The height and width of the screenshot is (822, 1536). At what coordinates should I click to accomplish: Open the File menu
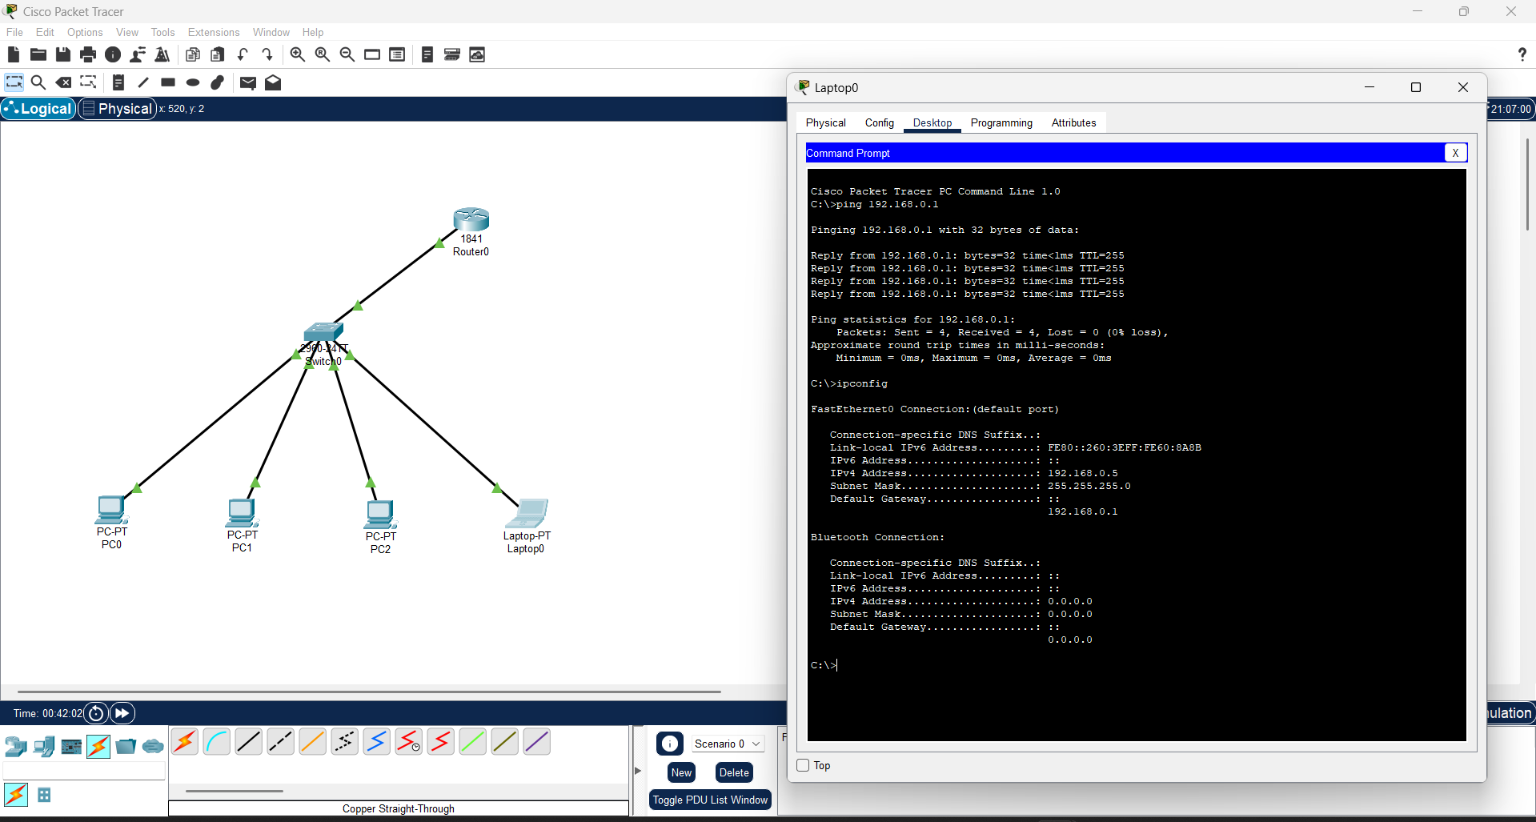coord(14,32)
